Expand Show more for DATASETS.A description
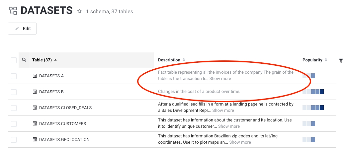The image size is (349, 150). coord(220,79)
